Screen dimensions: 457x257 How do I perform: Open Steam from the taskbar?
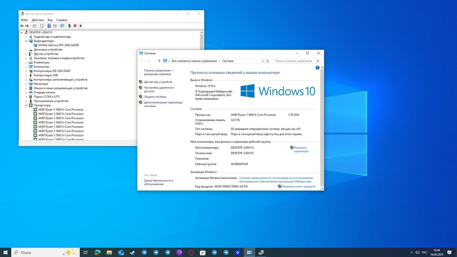(x=132, y=252)
